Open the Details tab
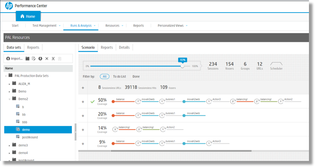The image size is (316, 168). pyautogui.click(x=124, y=47)
